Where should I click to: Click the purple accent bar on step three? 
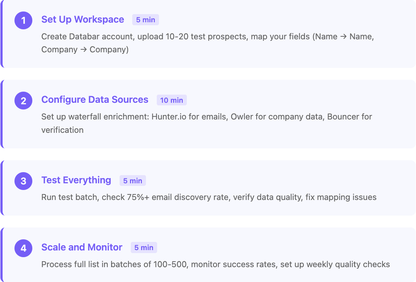(1, 187)
